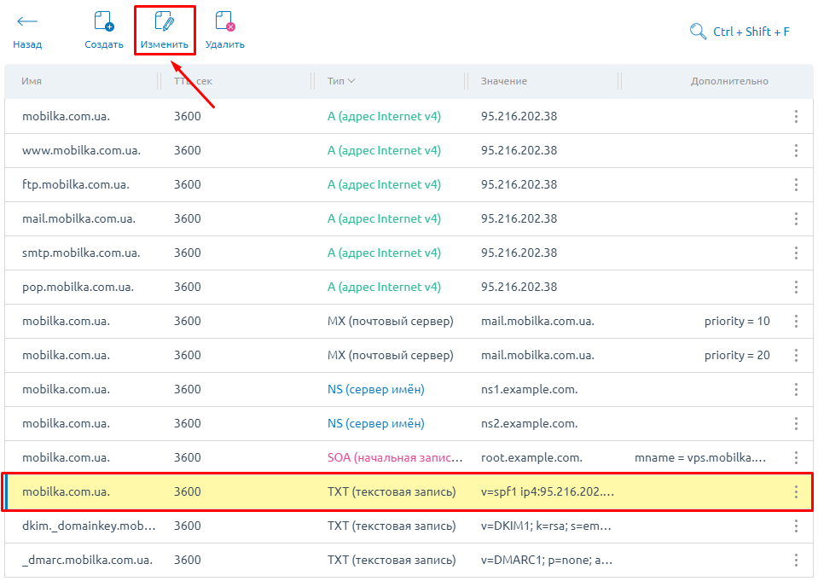This screenshot has width=818, height=587.
Task: Click the priority = 20 cell
Action: pyautogui.click(x=737, y=355)
